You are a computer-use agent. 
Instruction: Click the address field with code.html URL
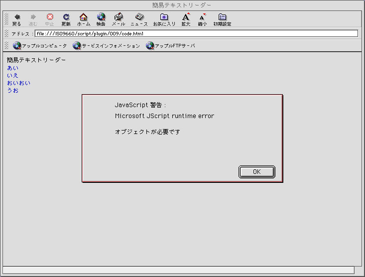click(196, 33)
